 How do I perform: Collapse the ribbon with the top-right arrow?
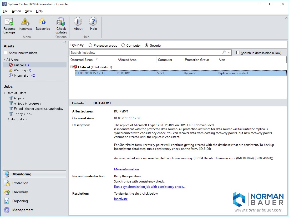pos(286,18)
